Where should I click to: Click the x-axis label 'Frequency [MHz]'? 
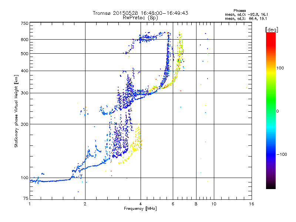[x=140, y=209]
